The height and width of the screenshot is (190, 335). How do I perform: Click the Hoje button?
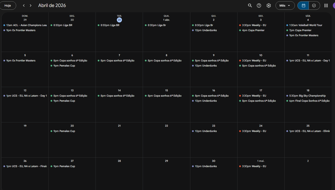[8, 6]
